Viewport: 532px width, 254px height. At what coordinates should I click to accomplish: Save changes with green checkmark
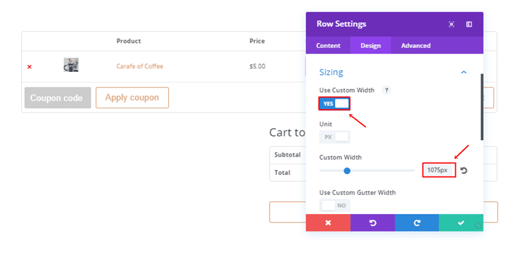point(461,223)
